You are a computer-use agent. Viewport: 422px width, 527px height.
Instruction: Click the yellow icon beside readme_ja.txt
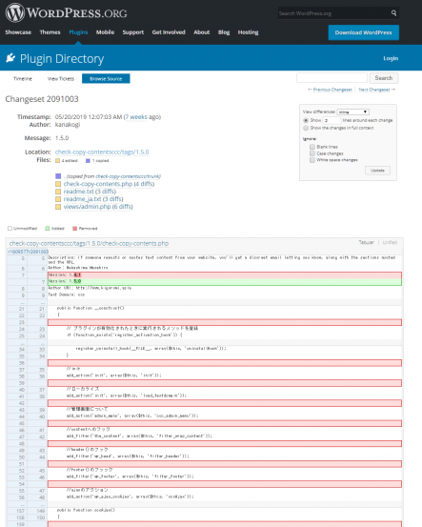[58, 199]
